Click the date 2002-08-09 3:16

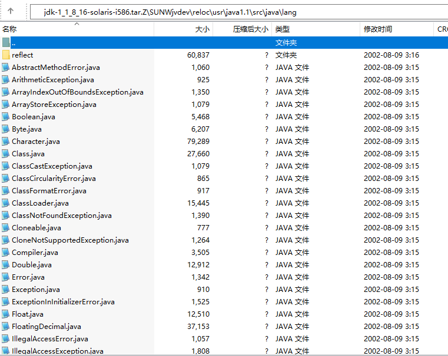click(391, 55)
